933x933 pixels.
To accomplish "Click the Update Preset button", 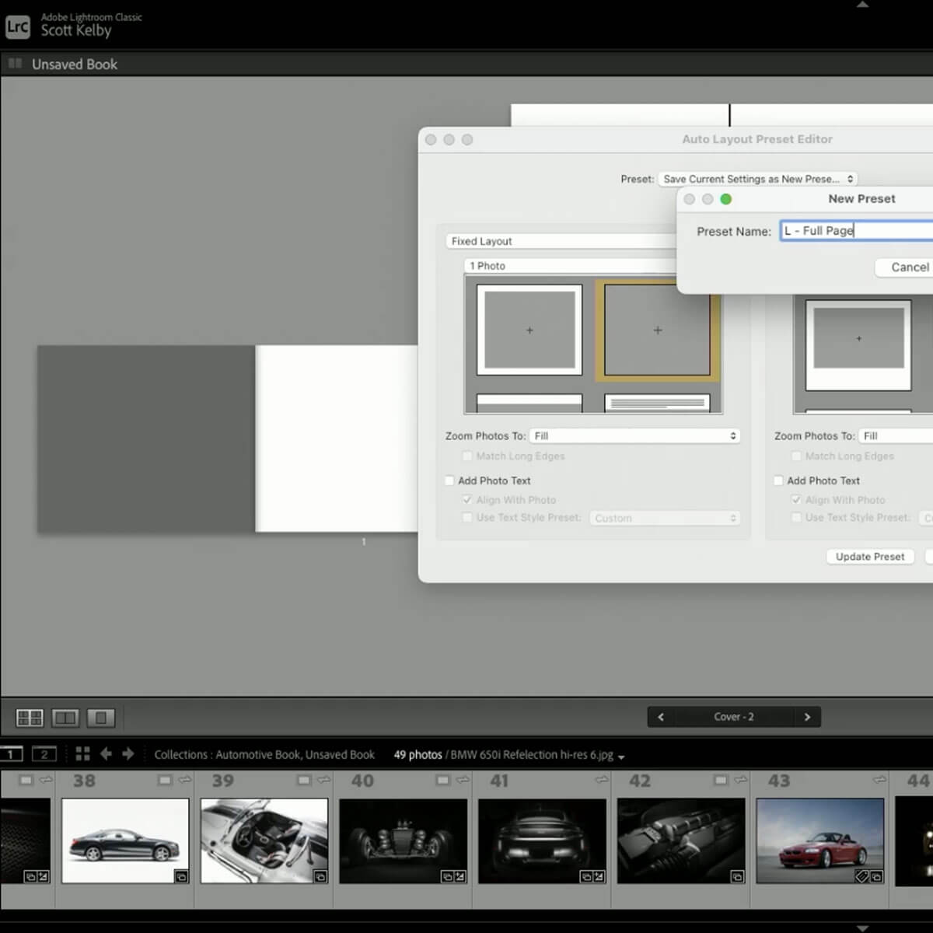I will 869,557.
